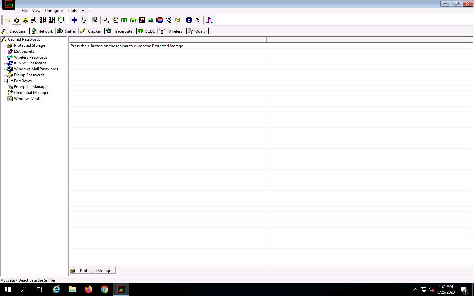Open the Windows Start menu
The width and height of the screenshot is (474, 296).
(x=8, y=289)
